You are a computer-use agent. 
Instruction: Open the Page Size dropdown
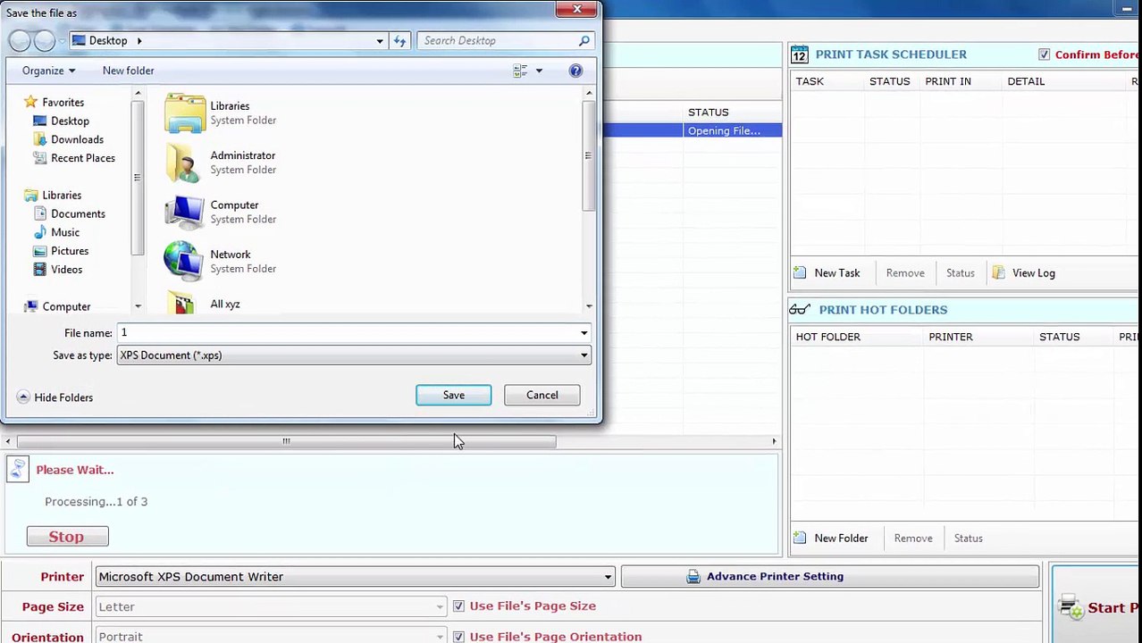tap(271, 606)
